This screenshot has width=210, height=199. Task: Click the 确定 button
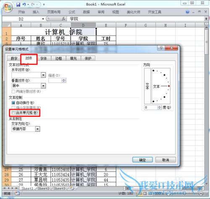tap(142, 160)
